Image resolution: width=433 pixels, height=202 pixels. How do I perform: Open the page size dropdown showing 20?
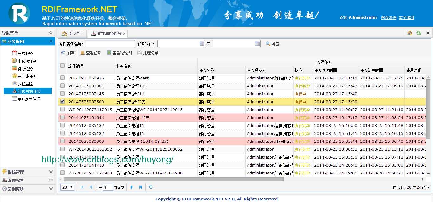click(67, 187)
